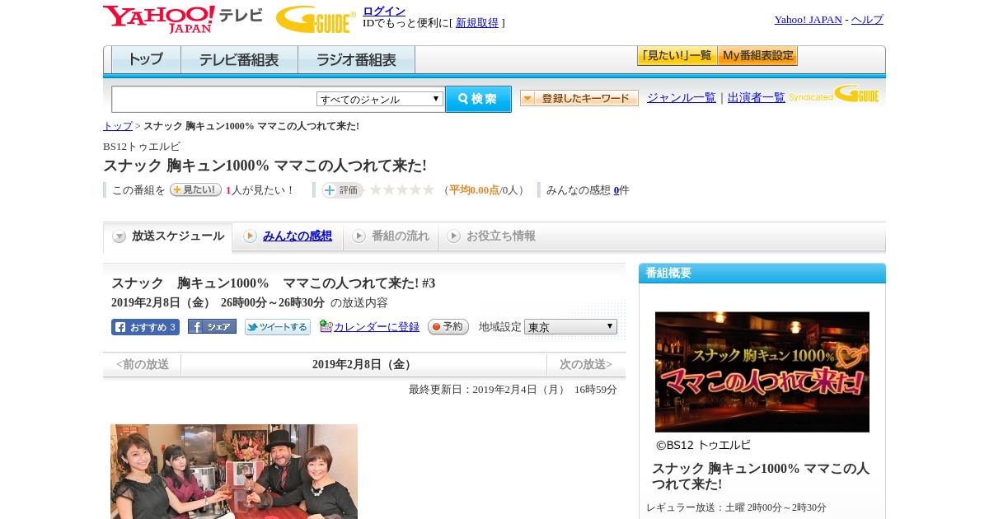Viewport: 989px width, 519px height.
Task: Click the calendar icon beside カレンダーに登録
Action: click(326, 326)
